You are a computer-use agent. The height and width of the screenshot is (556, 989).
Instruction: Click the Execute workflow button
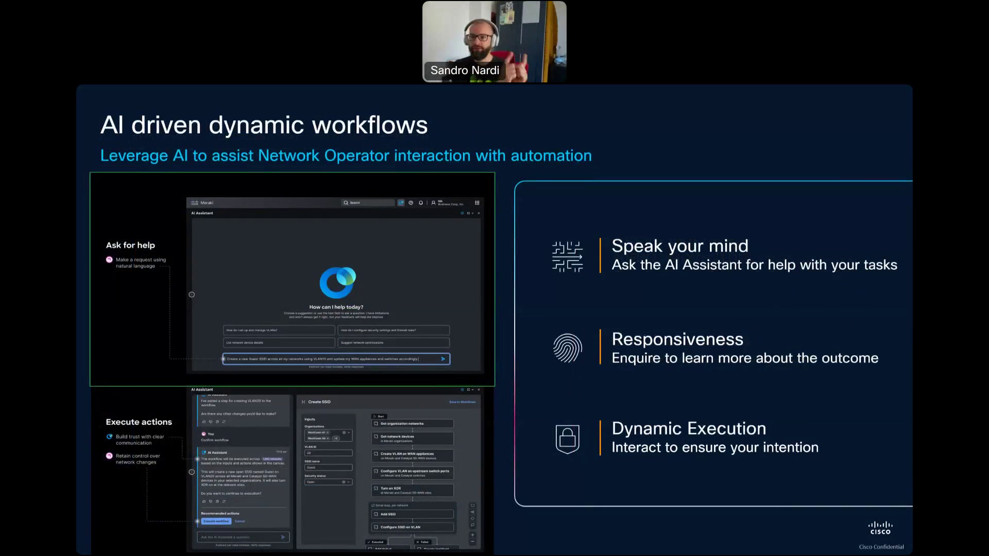click(216, 521)
